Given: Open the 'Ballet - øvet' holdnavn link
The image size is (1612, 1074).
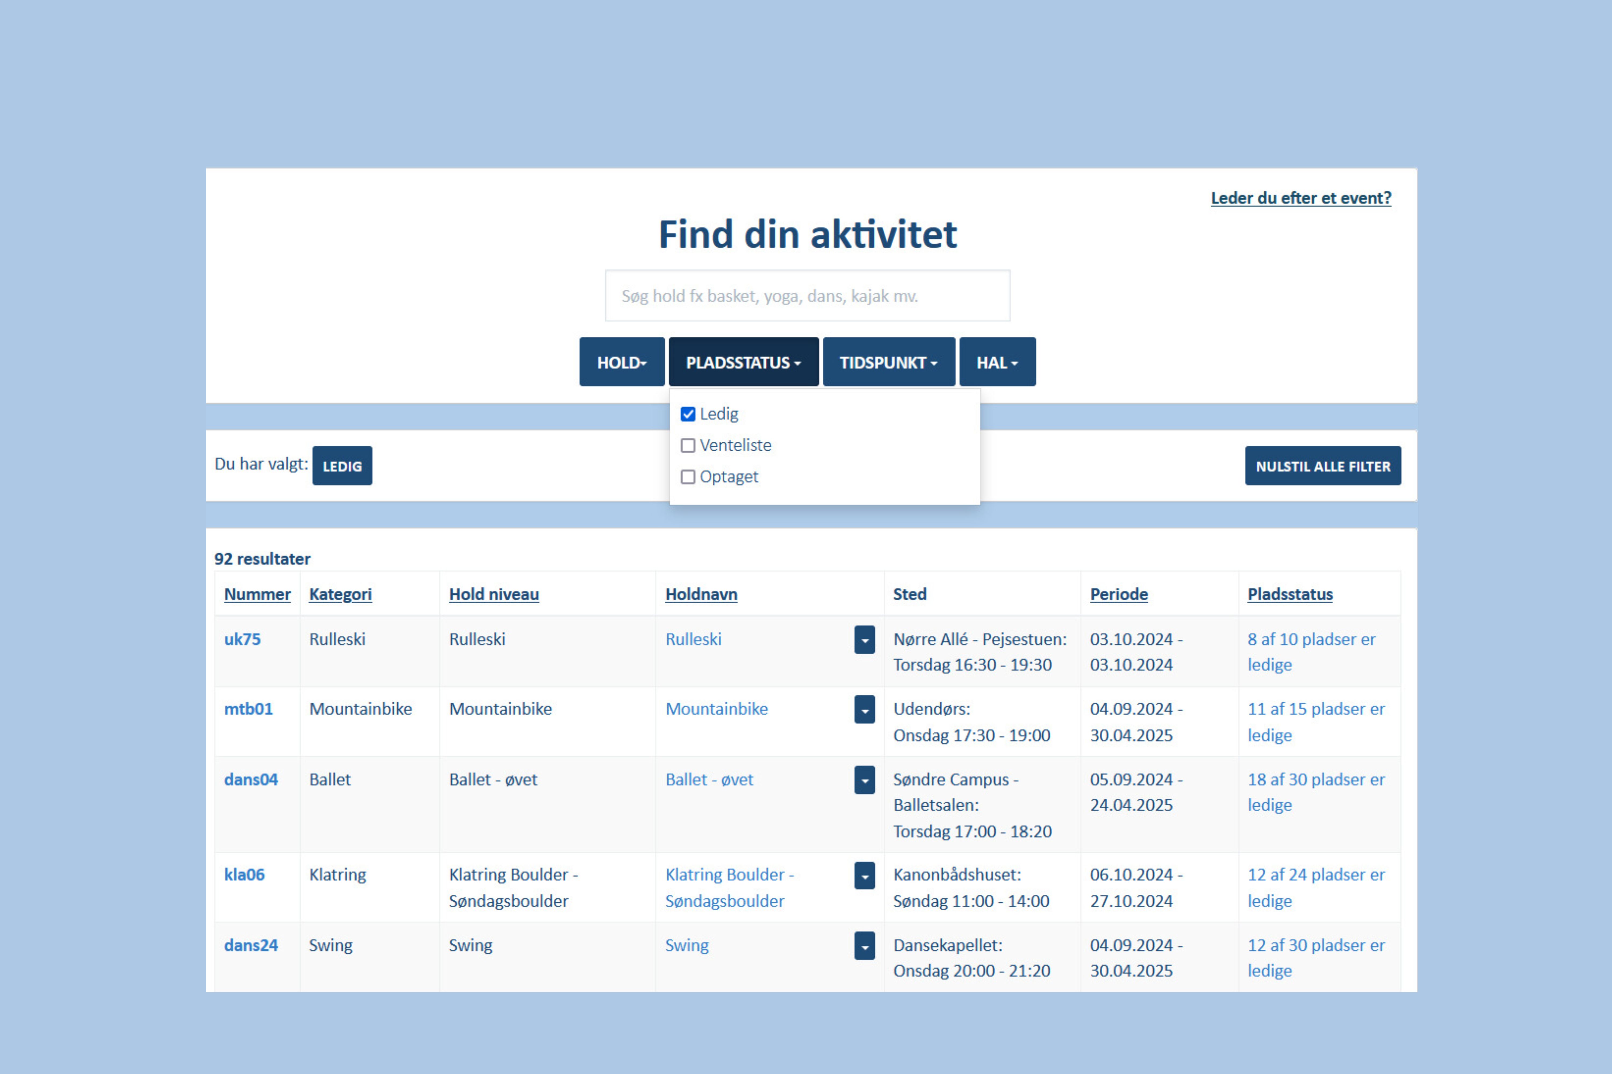Looking at the screenshot, I should (709, 779).
